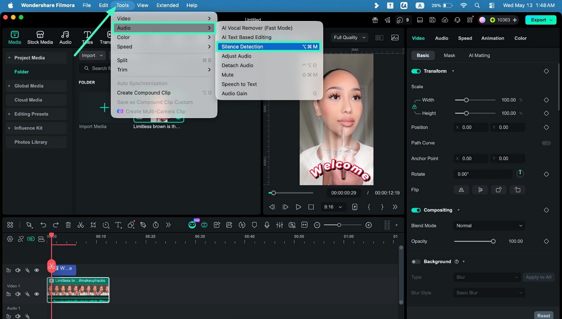This screenshot has height=319, width=562.
Task: Click the trash delete icon in timeline toolbar
Action: click(68, 225)
